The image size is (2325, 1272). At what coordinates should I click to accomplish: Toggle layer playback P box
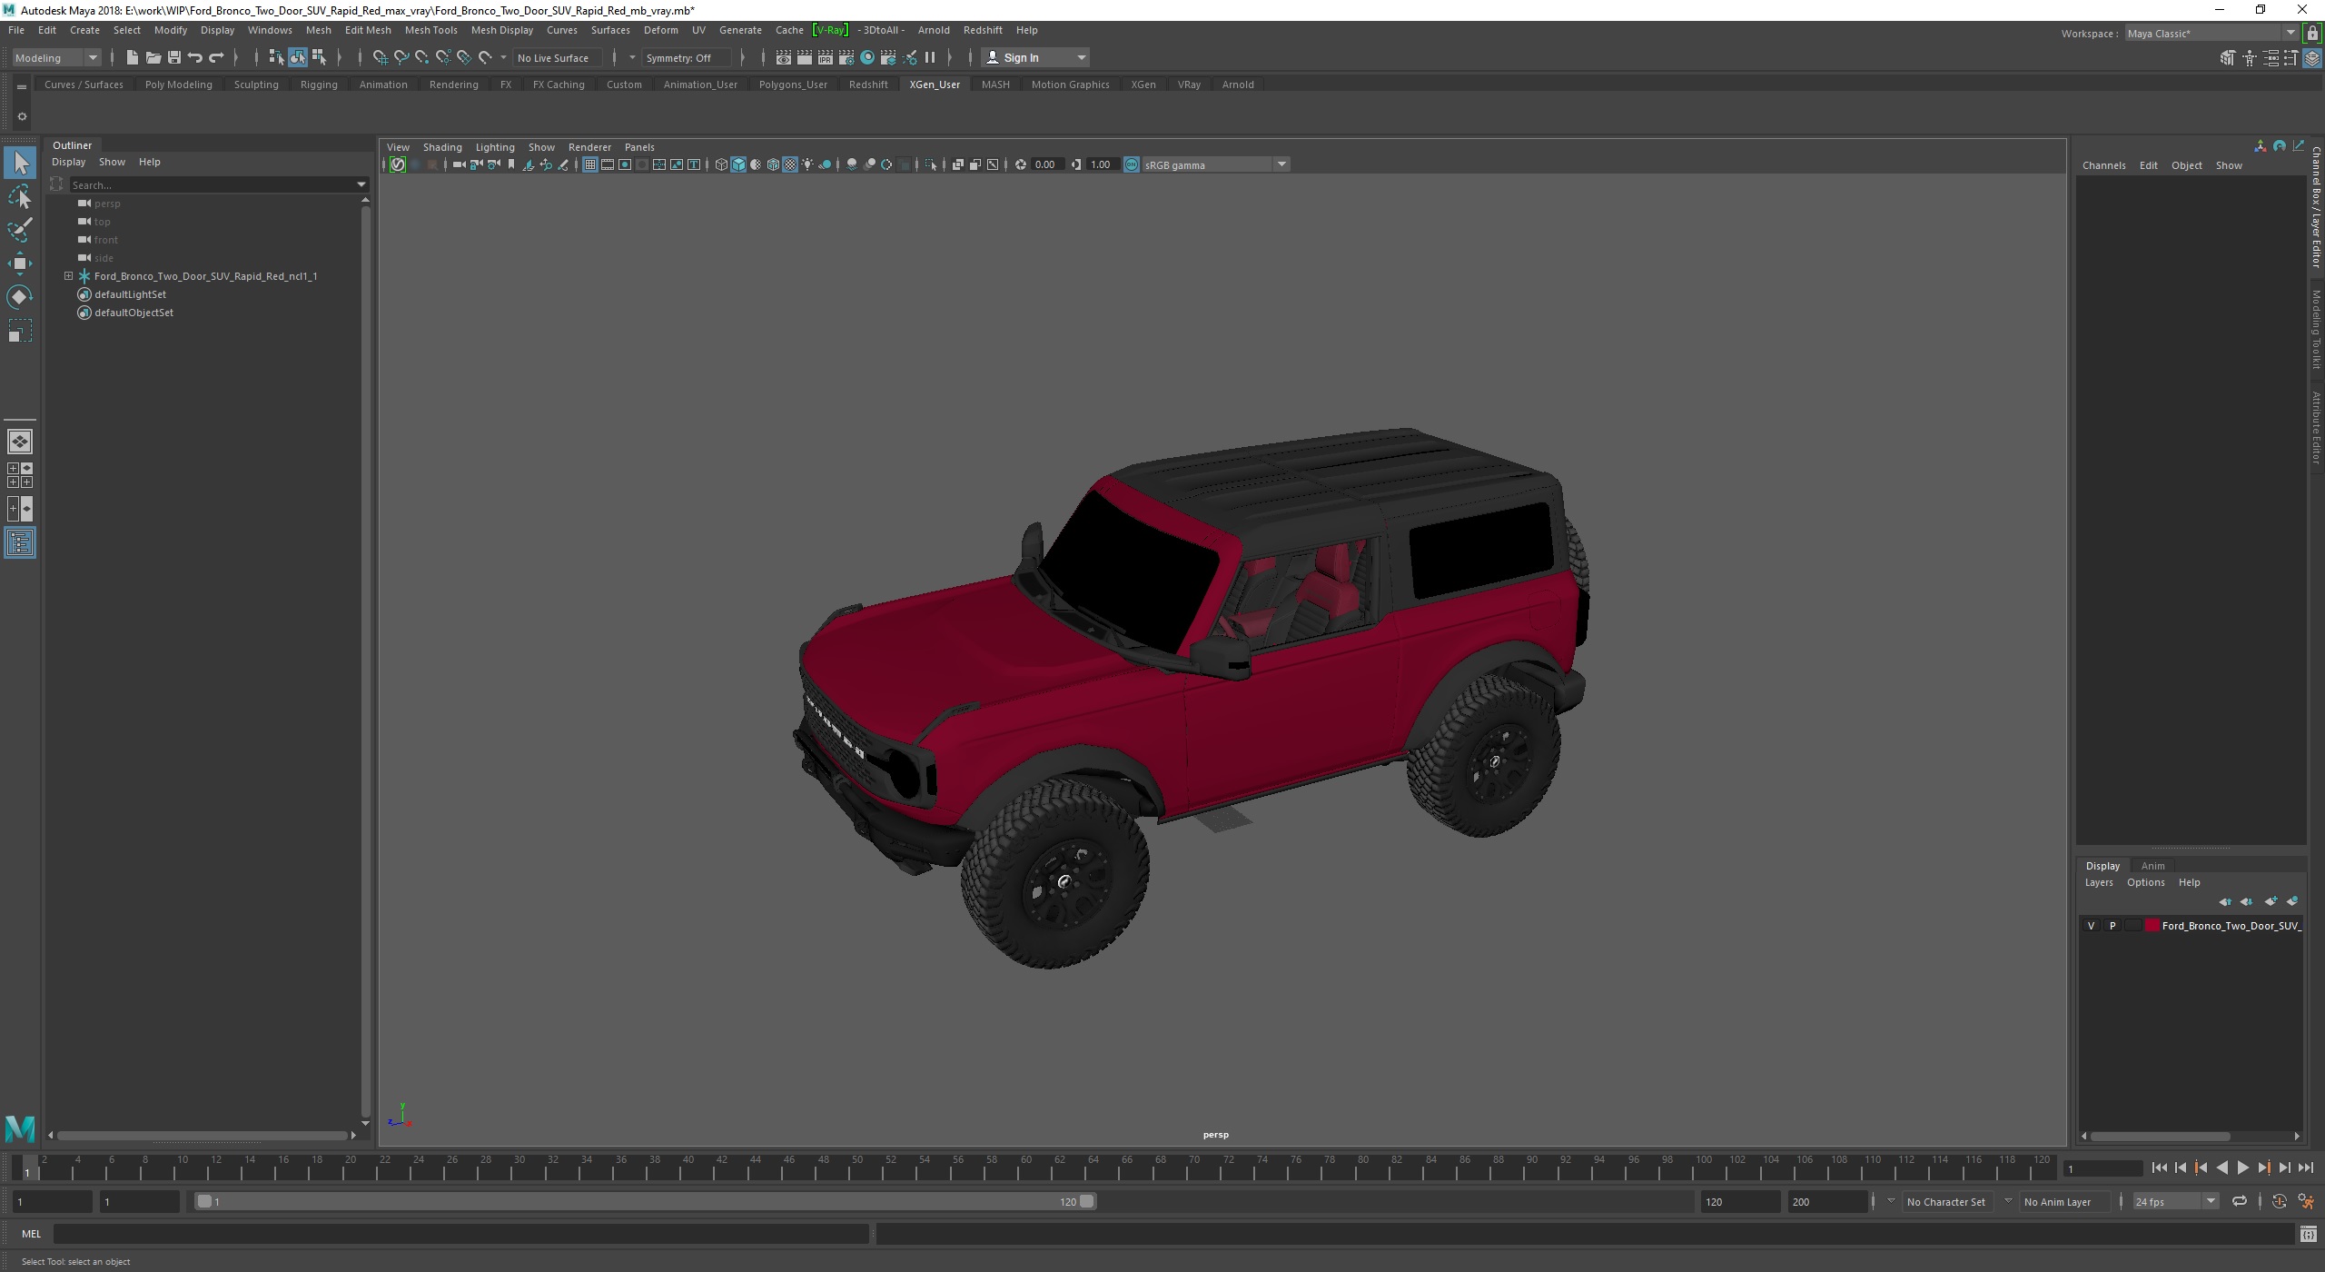click(x=2112, y=926)
